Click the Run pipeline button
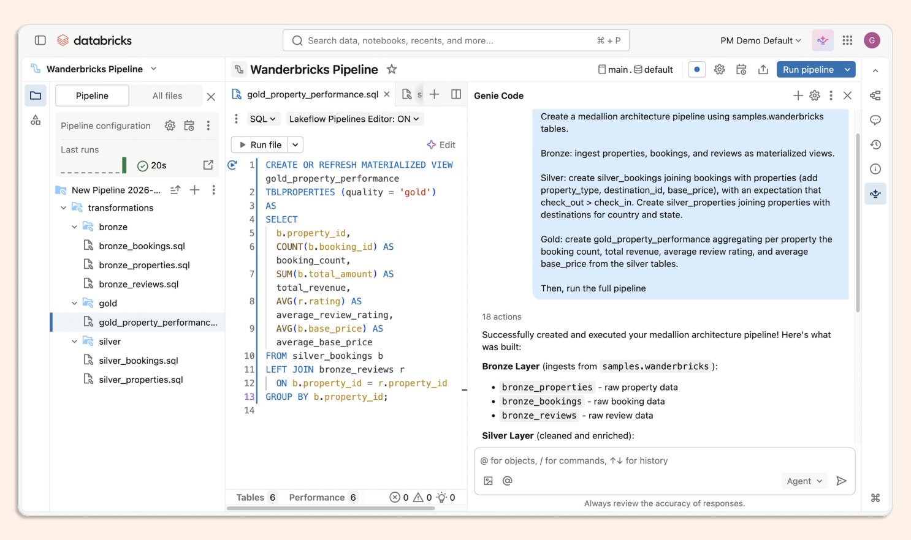The image size is (911, 540). click(808, 70)
